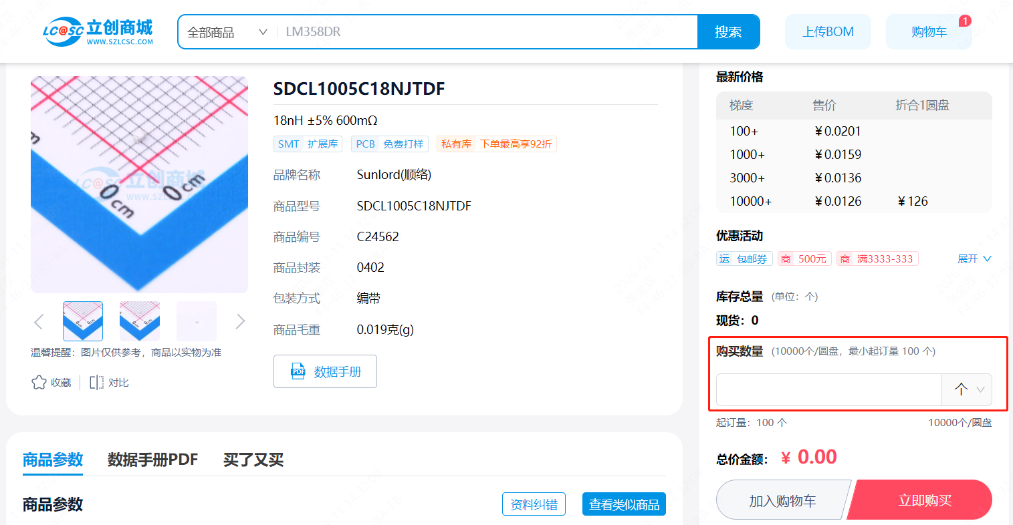Open the 全部商品 category dropdown
The image size is (1013, 525).
227,32
